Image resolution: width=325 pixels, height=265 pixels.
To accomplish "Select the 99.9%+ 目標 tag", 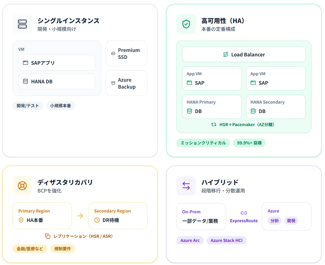I will (x=249, y=143).
